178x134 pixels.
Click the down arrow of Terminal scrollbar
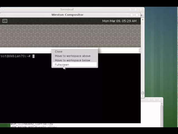[143, 96]
